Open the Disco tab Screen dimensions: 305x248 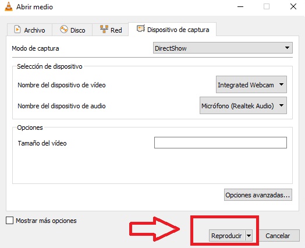coord(72,30)
